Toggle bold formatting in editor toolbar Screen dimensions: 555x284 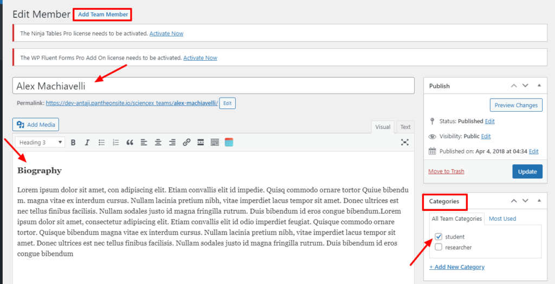click(73, 143)
